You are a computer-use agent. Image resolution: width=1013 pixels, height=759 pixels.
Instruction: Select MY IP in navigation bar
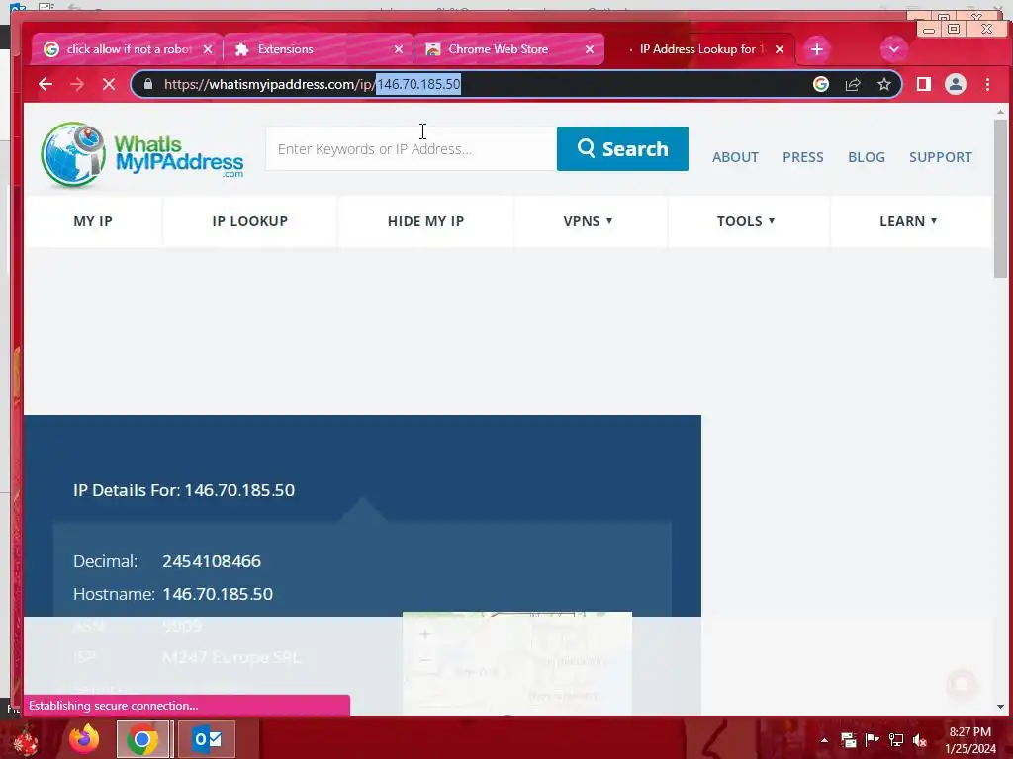[x=93, y=221]
